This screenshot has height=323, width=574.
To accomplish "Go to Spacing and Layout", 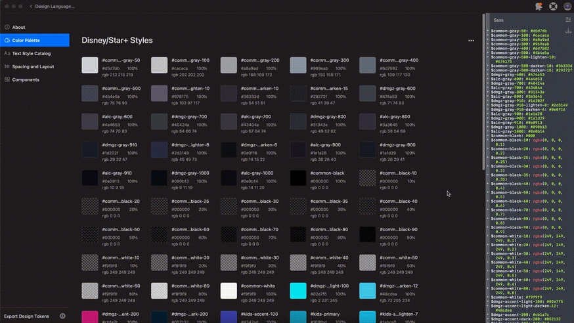I will (x=35, y=66).
